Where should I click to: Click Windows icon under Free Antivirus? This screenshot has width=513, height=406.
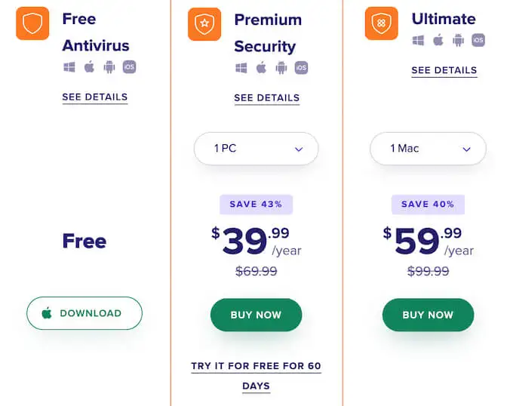(x=69, y=67)
